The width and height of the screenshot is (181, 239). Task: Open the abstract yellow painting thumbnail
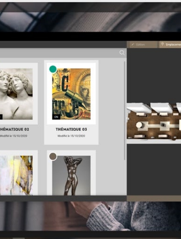(x=16, y=175)
